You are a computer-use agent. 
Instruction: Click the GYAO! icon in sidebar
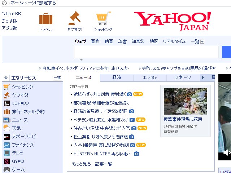coord(7,161)
